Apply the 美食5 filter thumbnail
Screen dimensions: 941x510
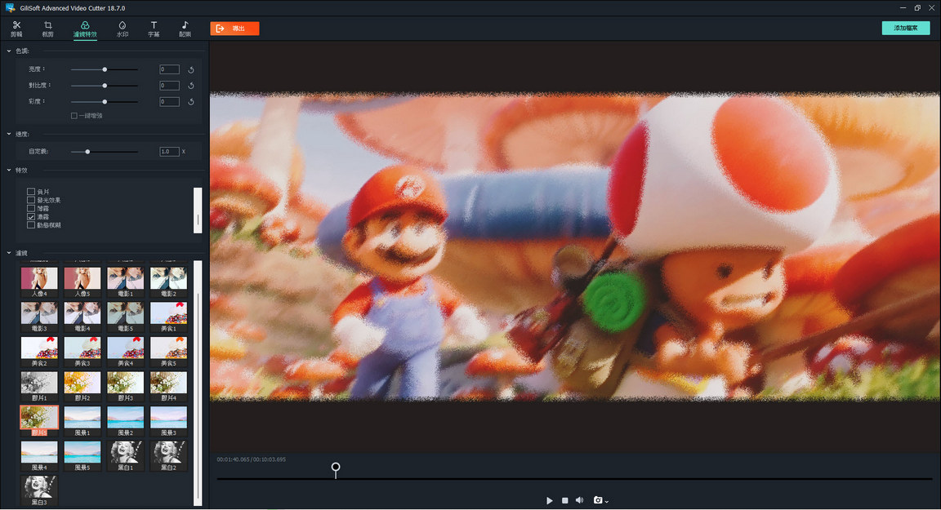click(x=168, y=351)
